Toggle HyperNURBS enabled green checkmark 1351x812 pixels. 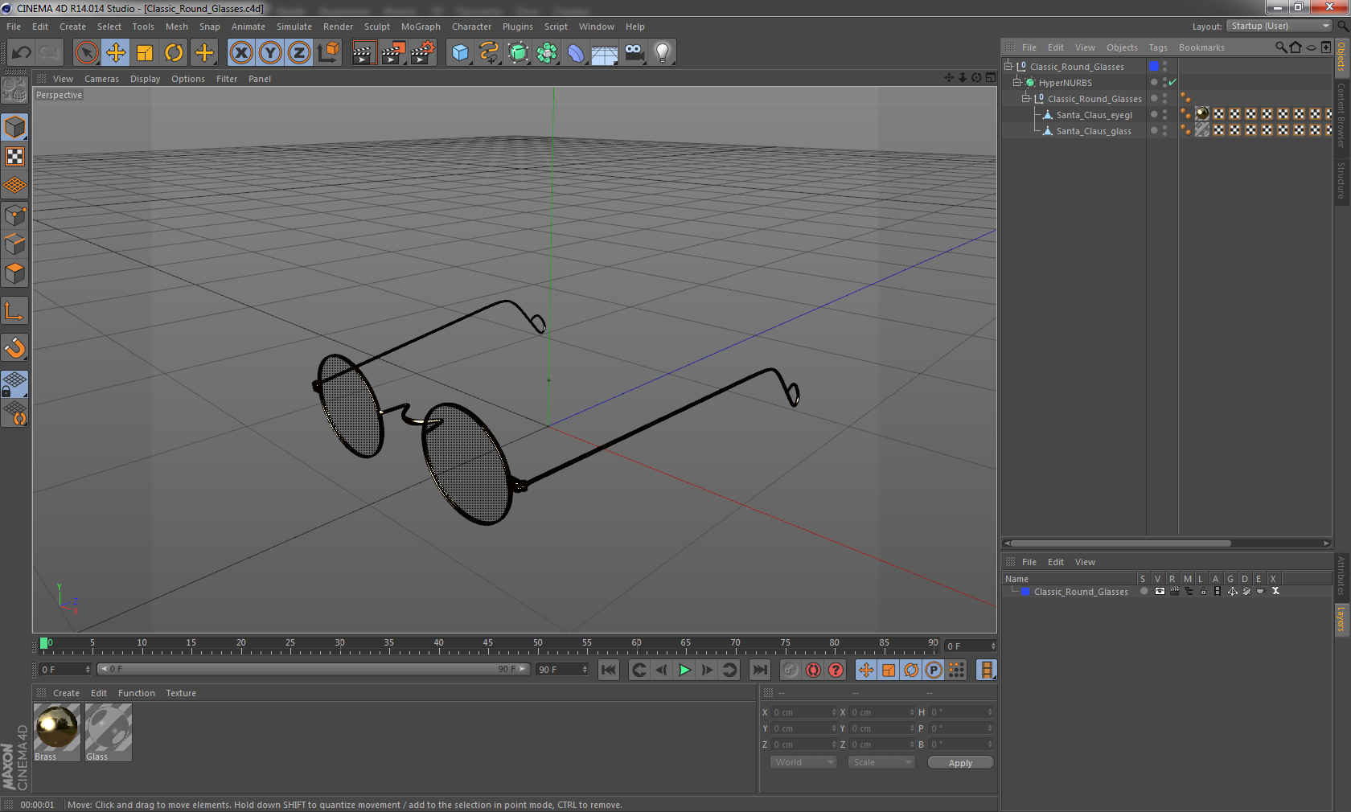click(x=1172, y=82)
